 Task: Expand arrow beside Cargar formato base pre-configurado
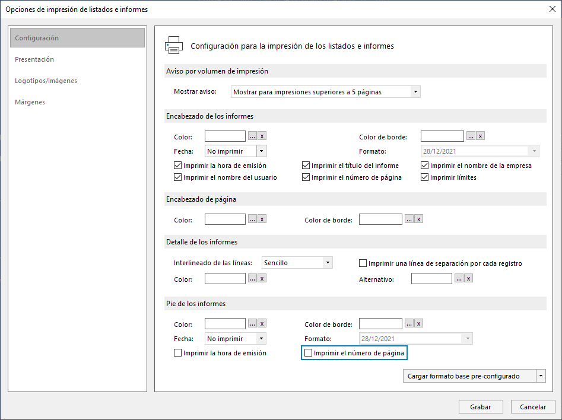tap(541, 376)
